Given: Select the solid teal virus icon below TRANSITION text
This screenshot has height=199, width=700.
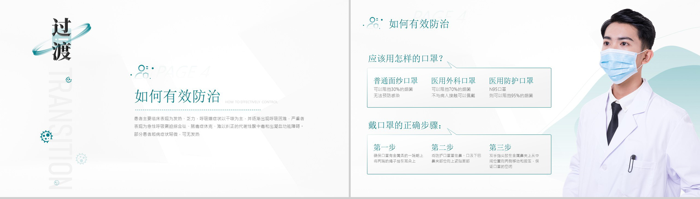Looking at the screenshot, I should pyautogui.click(x=46, y=136).
